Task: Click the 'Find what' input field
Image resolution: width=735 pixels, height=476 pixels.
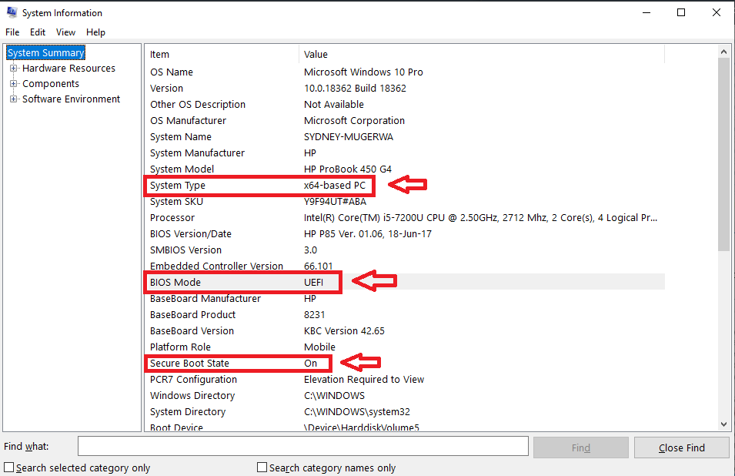Action: tap(302, 446)
